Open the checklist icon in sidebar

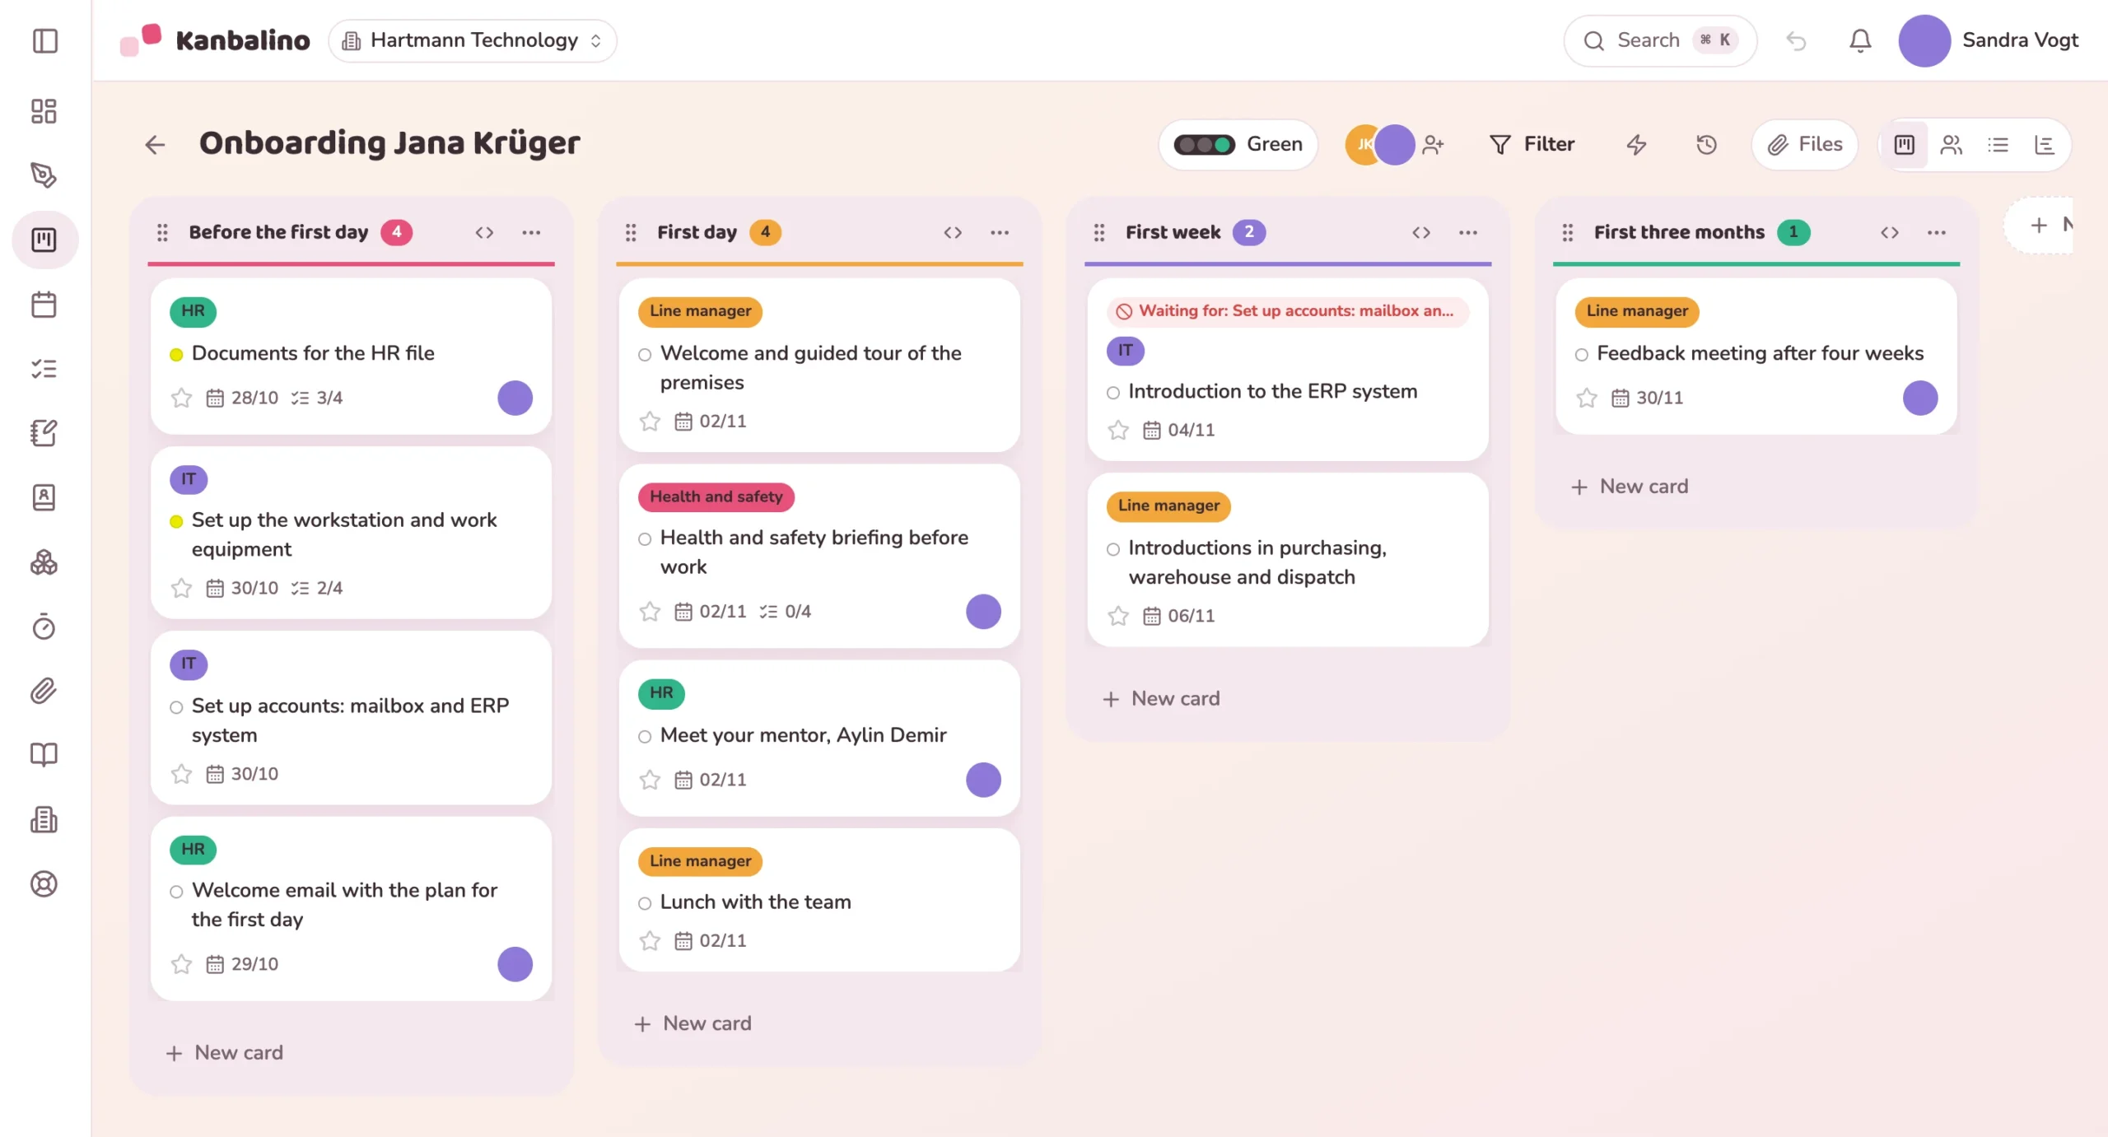[x=44, y=369]
